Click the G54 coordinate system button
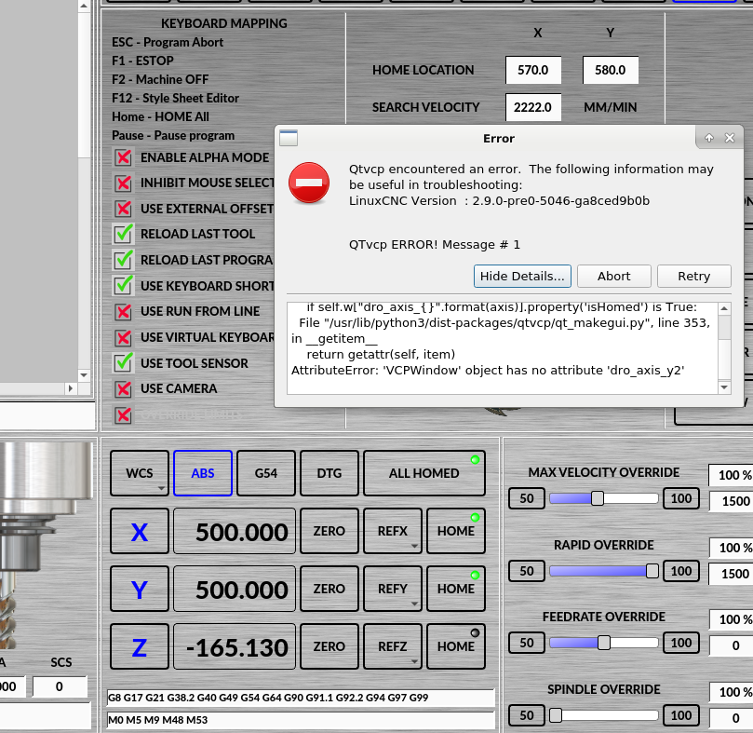This screenshot has height=733, width=753. tap(266, 473)
